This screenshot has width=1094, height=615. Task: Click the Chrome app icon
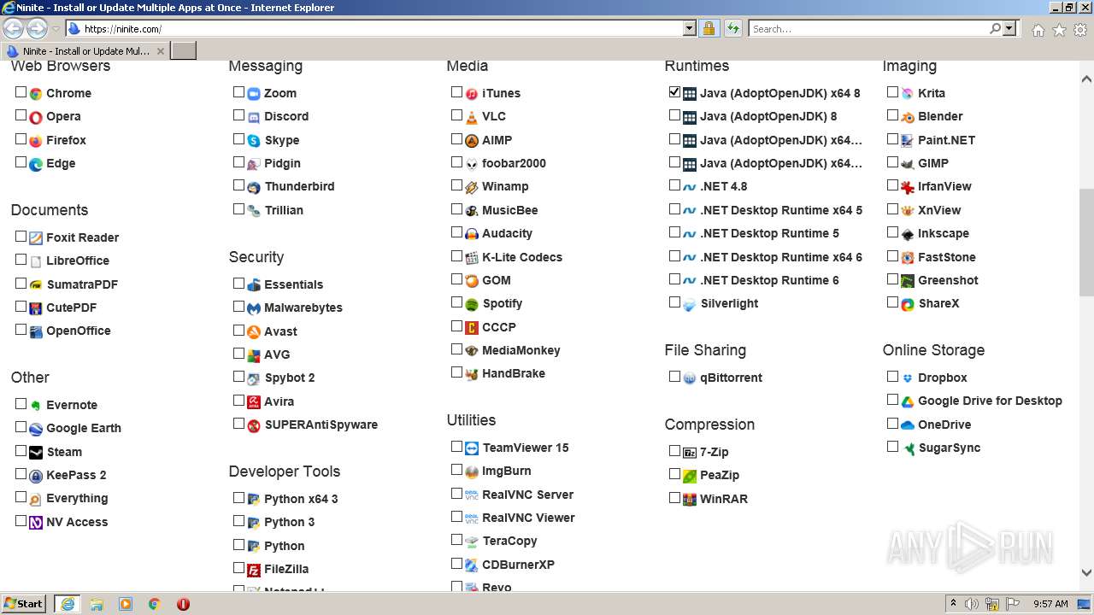point(36,94)
